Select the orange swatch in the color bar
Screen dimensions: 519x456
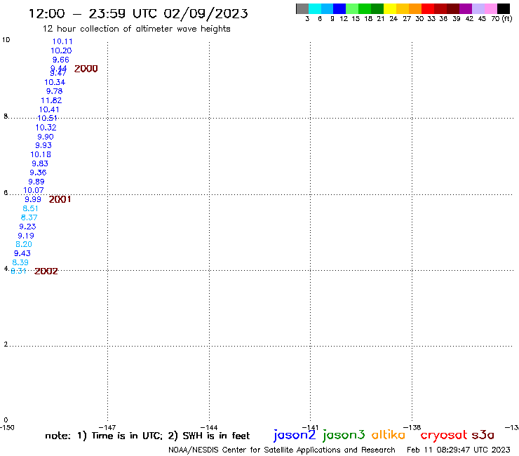point(415,8)
